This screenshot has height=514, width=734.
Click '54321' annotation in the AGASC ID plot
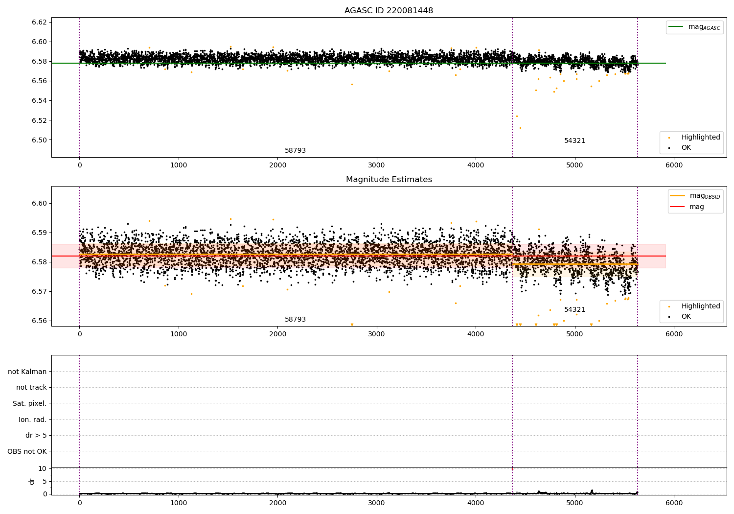574,141
